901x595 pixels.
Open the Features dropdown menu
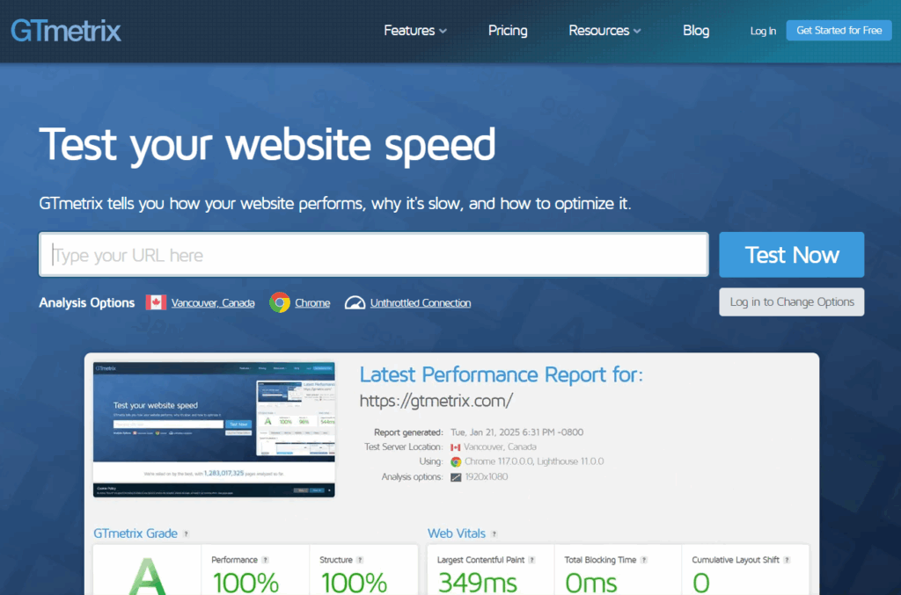(415, 31)
